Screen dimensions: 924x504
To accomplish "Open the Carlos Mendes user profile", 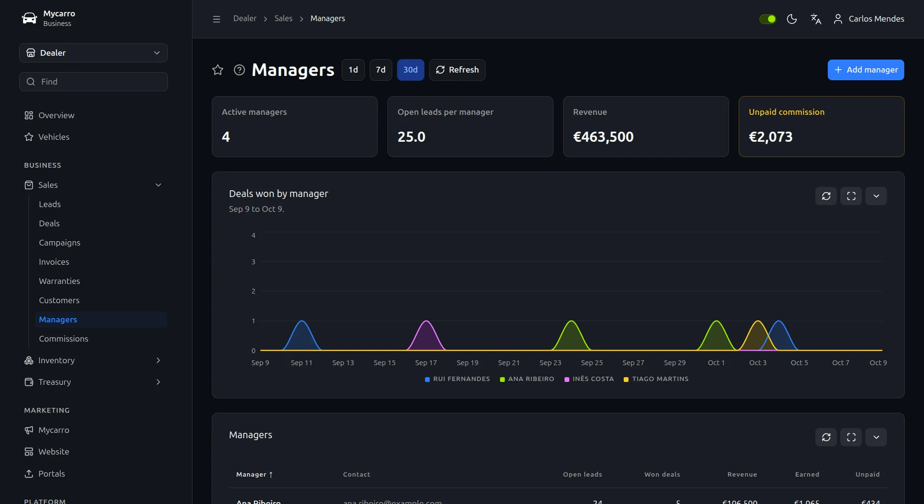I will point(869,19).
